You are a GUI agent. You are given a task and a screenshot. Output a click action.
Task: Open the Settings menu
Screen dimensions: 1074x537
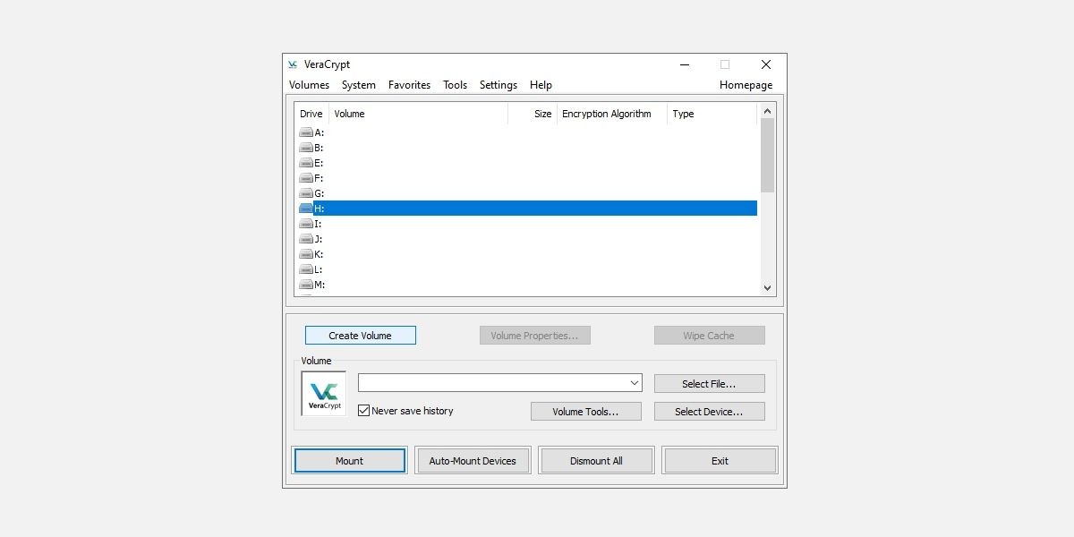click(x=499, y=85)
